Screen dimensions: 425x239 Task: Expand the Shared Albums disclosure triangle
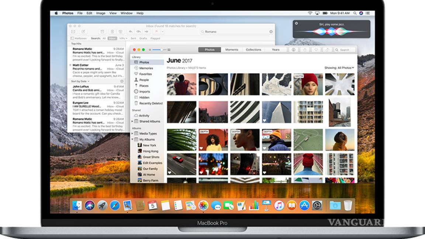[132, 121]
